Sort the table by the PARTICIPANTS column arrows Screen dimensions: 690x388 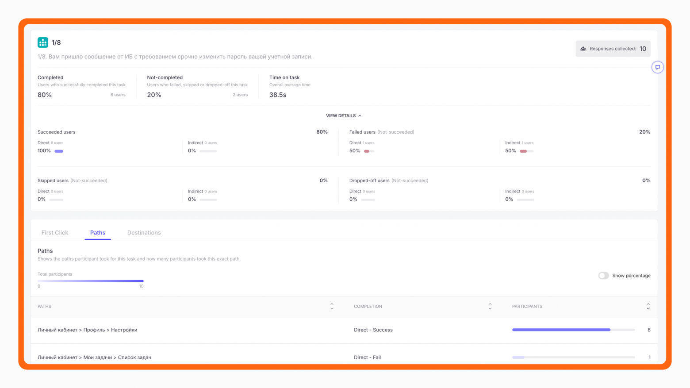click(648, 306)
